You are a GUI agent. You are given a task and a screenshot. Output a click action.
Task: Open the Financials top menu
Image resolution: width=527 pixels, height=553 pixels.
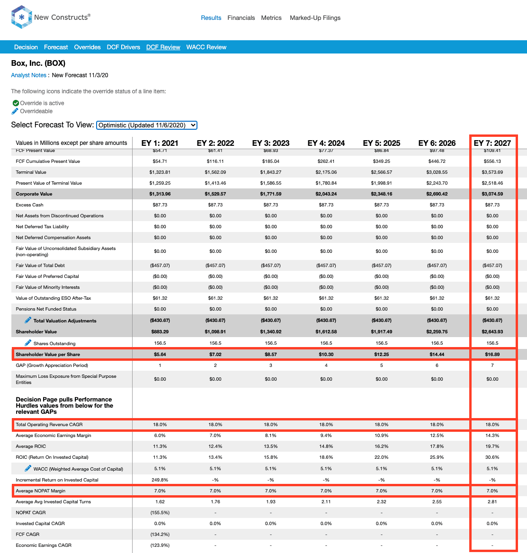click(241, 18)
